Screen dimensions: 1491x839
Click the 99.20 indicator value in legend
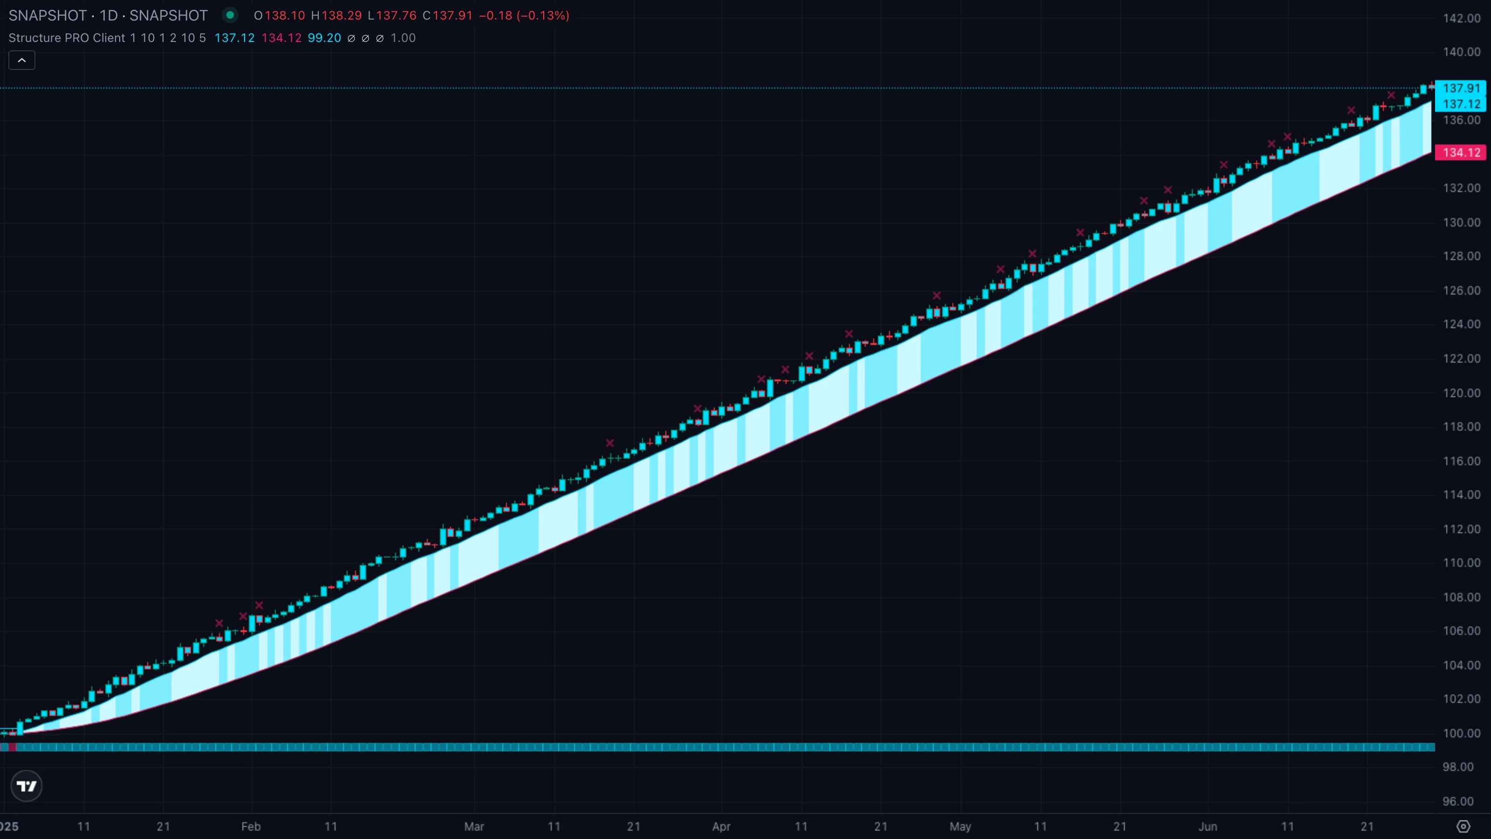coord(324,38)
